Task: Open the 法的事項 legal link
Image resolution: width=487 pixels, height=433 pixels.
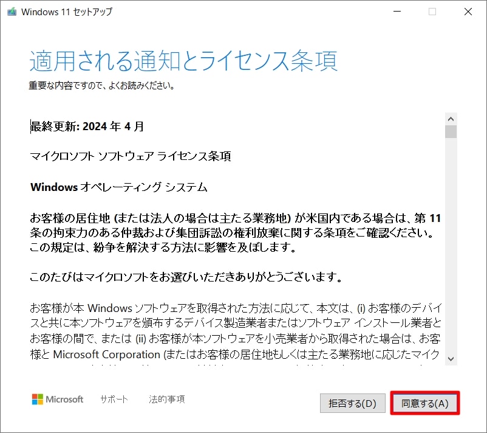Action: click(x=167, y=399)
